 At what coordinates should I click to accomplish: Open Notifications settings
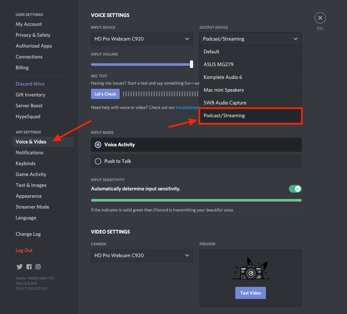[29, 153]
